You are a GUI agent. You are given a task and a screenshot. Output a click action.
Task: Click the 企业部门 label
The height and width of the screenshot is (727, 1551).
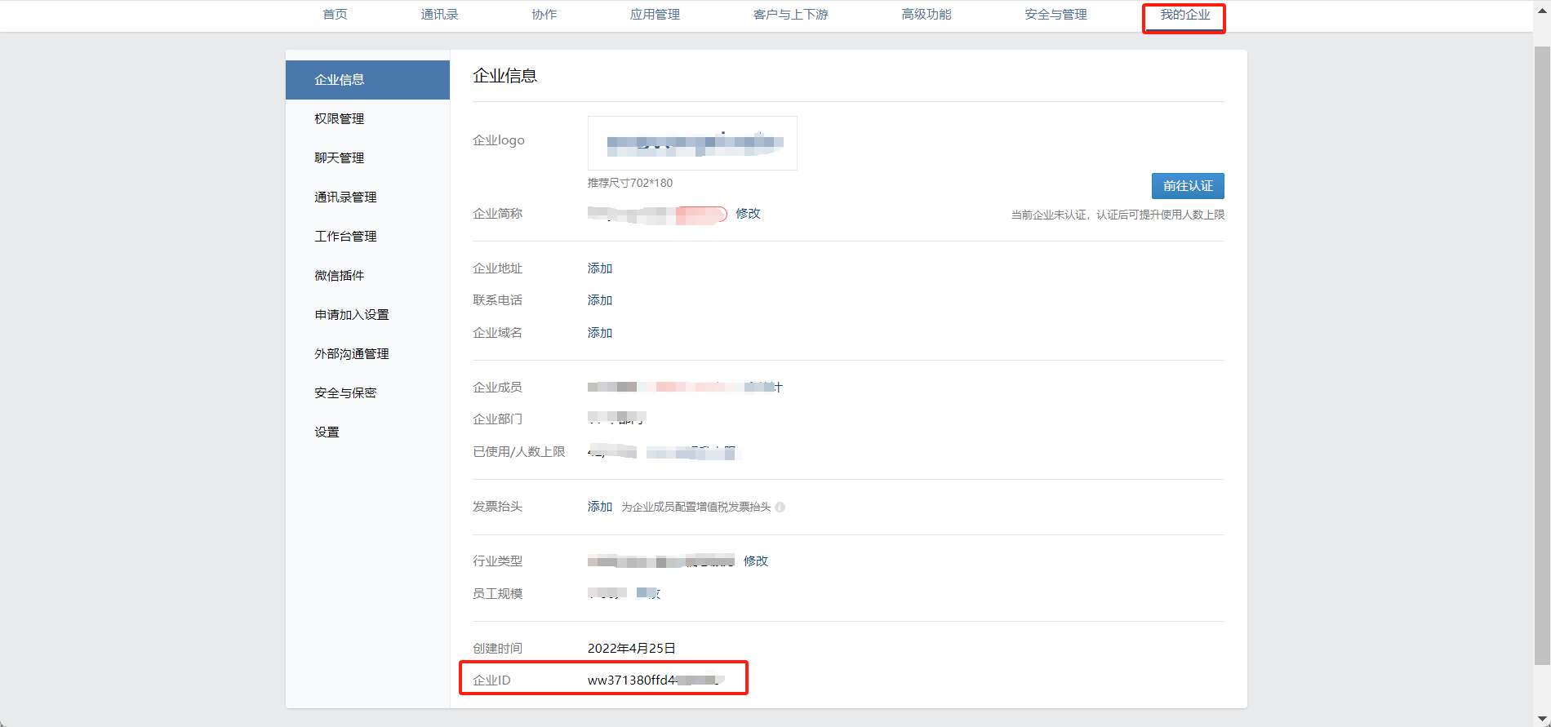pos(498,419)
